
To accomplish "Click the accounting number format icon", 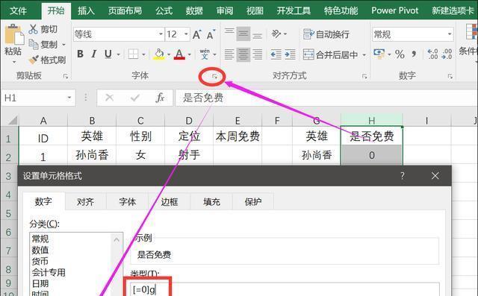I will pos(379,54).
